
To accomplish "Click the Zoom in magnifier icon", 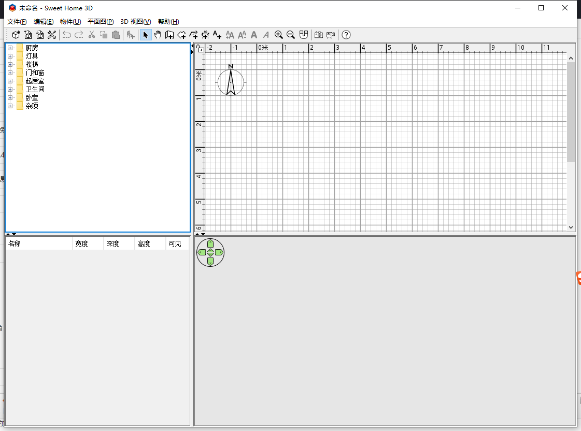I will click(x=279, y=35).
